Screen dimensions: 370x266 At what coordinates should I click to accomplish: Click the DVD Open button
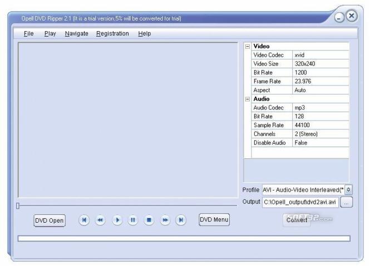point(50,220)
